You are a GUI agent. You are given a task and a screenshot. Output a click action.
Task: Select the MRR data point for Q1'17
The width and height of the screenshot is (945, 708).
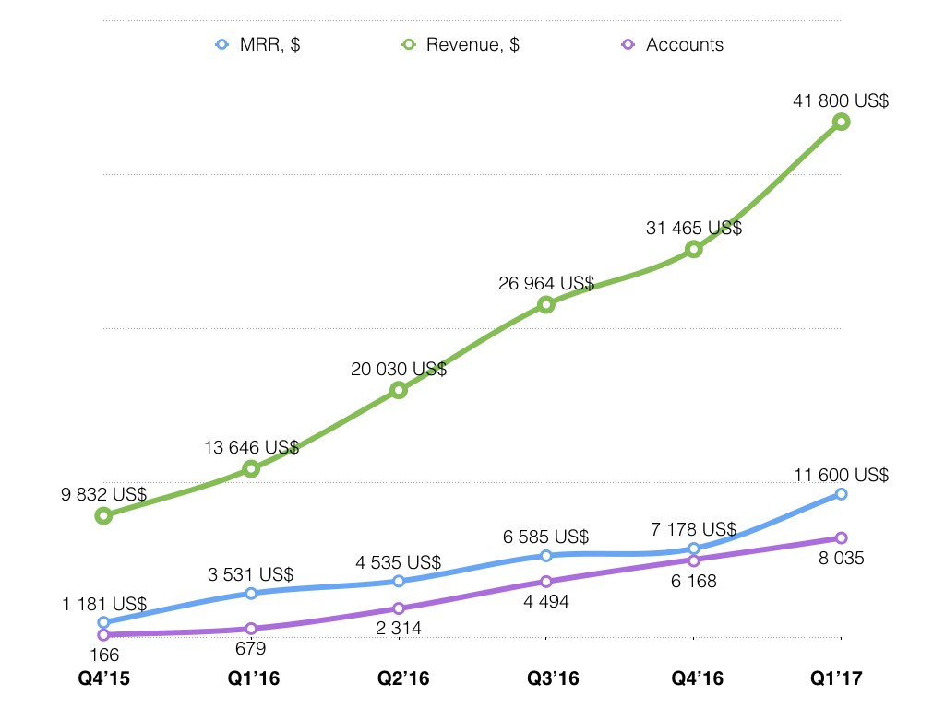(841, 494)
